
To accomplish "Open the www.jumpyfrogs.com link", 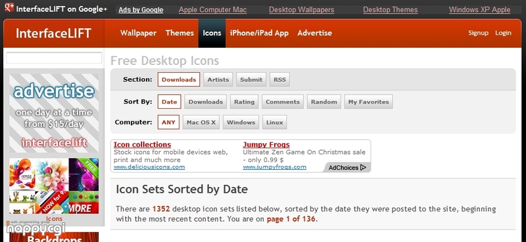I will [275, 167].
